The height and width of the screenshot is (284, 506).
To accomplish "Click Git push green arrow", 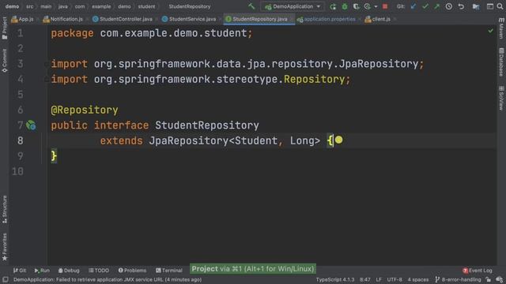I will coord(436,6).
